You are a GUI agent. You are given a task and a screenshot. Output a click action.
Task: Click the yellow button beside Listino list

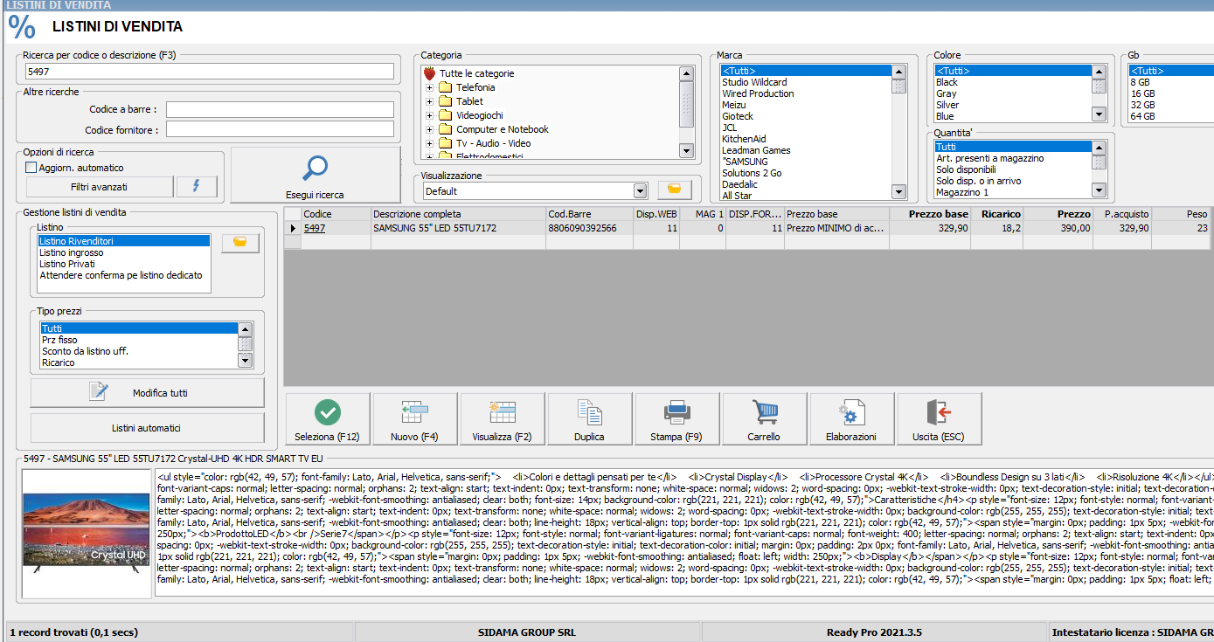pyautogui.click(x=239, y=243)
